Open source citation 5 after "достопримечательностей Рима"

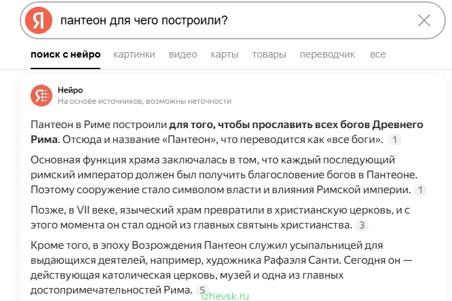pos(202,289)
